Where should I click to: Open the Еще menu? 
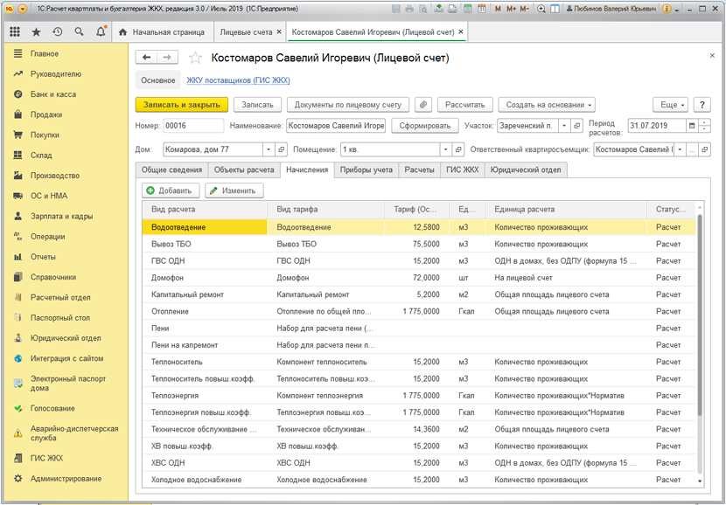(671, 104)
